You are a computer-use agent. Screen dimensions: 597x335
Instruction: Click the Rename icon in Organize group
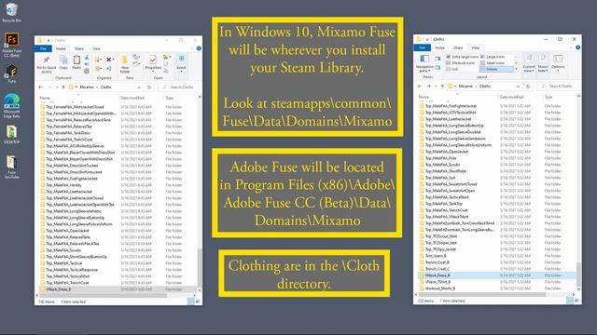click(x=108, y=68)
